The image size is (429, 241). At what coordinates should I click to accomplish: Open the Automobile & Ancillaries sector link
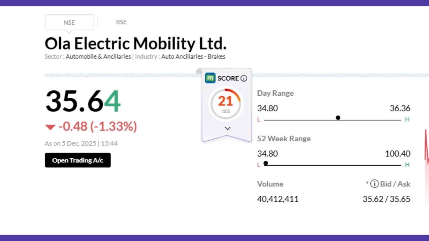pos(98,57)
